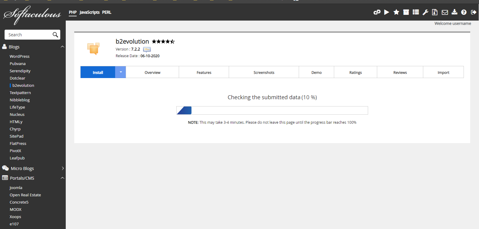This screenshot has height=229, width=479.
Task: Select b2evolution in the sidebar
Action: pos(23,85)
